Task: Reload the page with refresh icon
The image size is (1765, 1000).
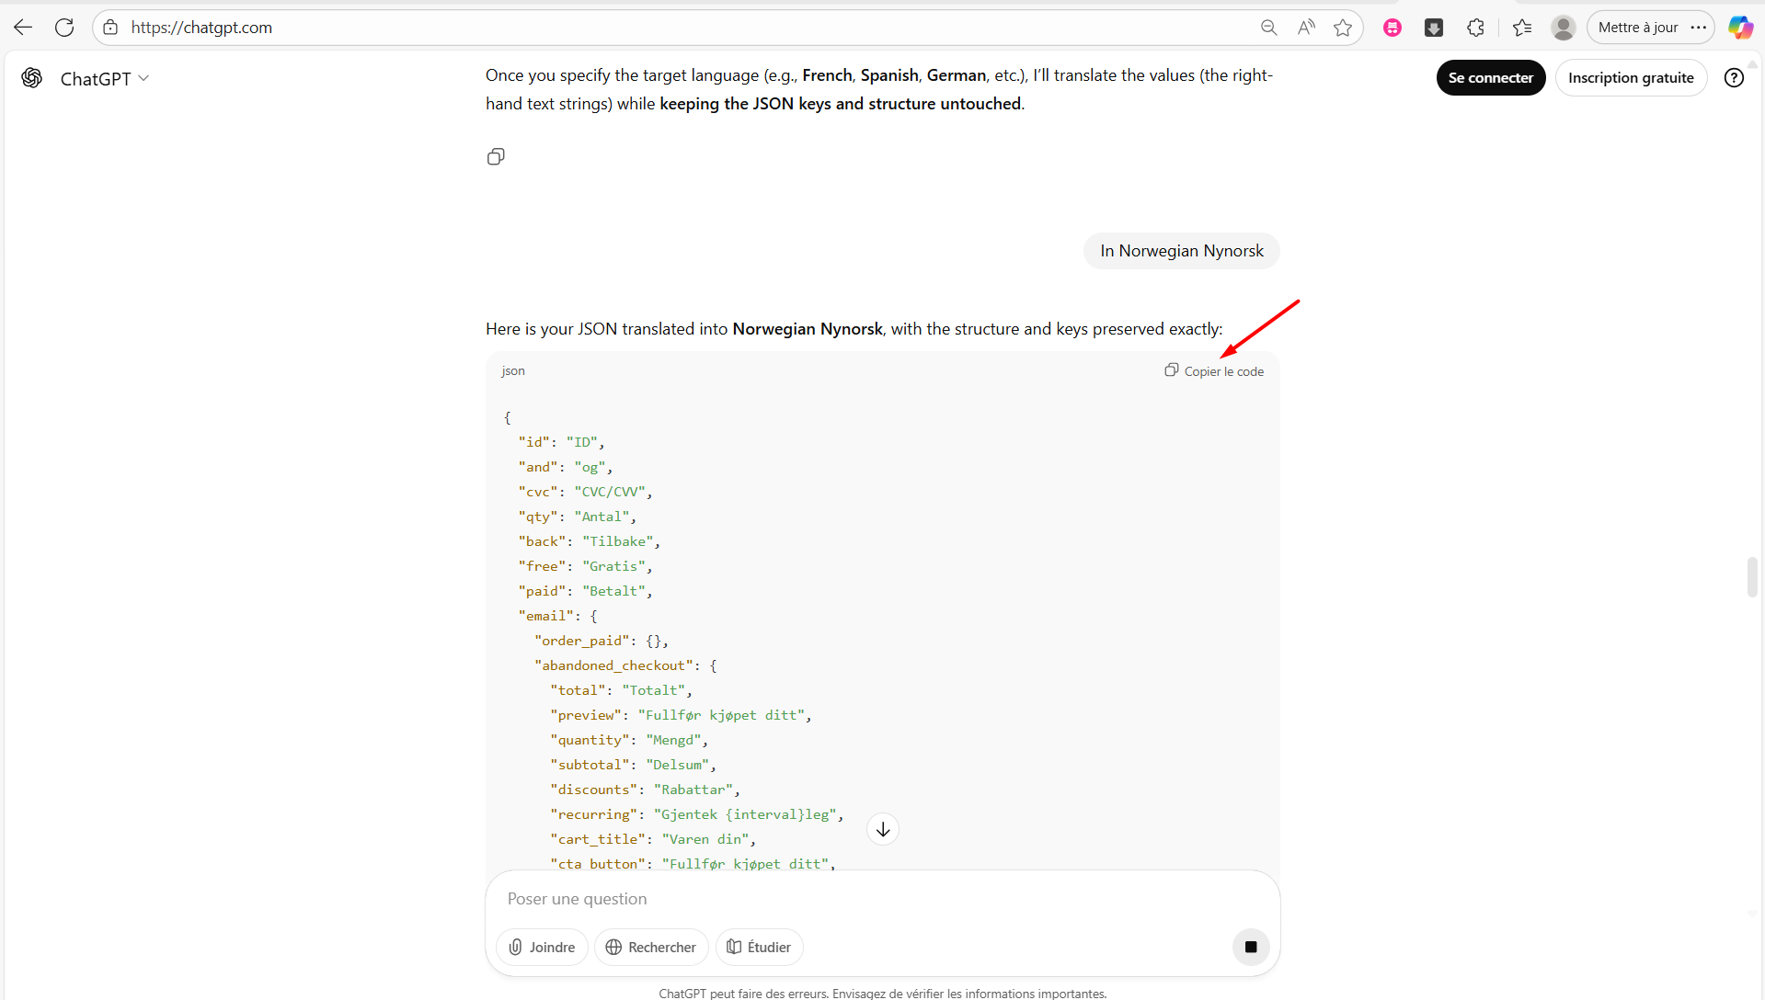Action: 64,28
